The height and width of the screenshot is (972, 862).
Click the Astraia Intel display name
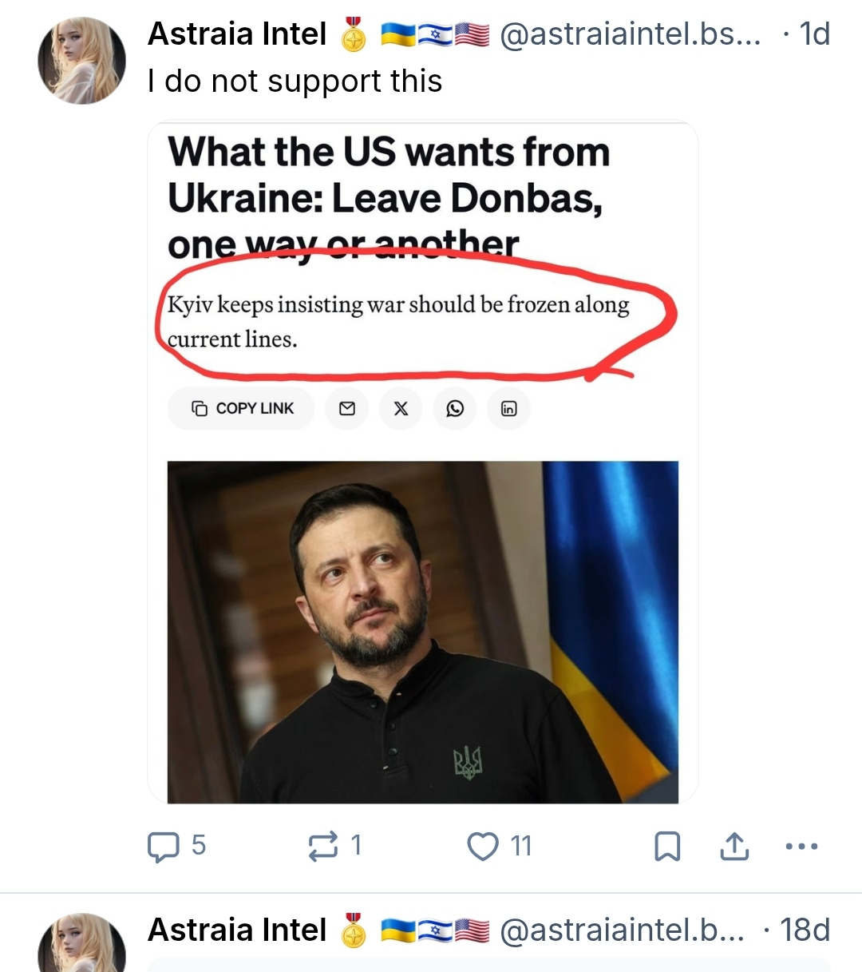tap(237, 34)
